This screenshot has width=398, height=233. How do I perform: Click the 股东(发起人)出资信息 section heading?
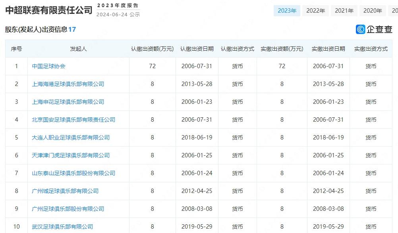pos(36,29)
